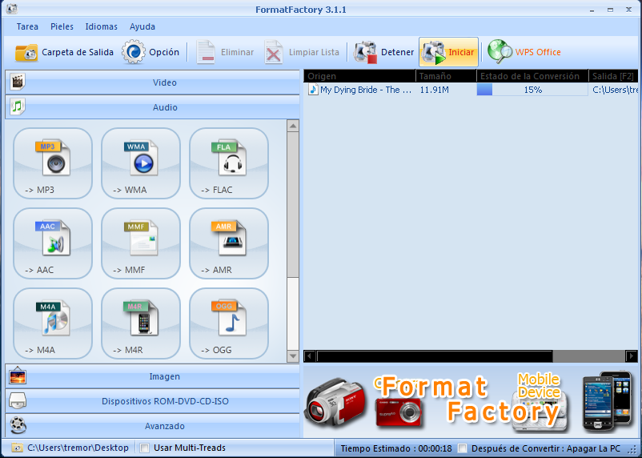Open the Ayuda menu
The image size is (642, 458).
pos(142,26)
